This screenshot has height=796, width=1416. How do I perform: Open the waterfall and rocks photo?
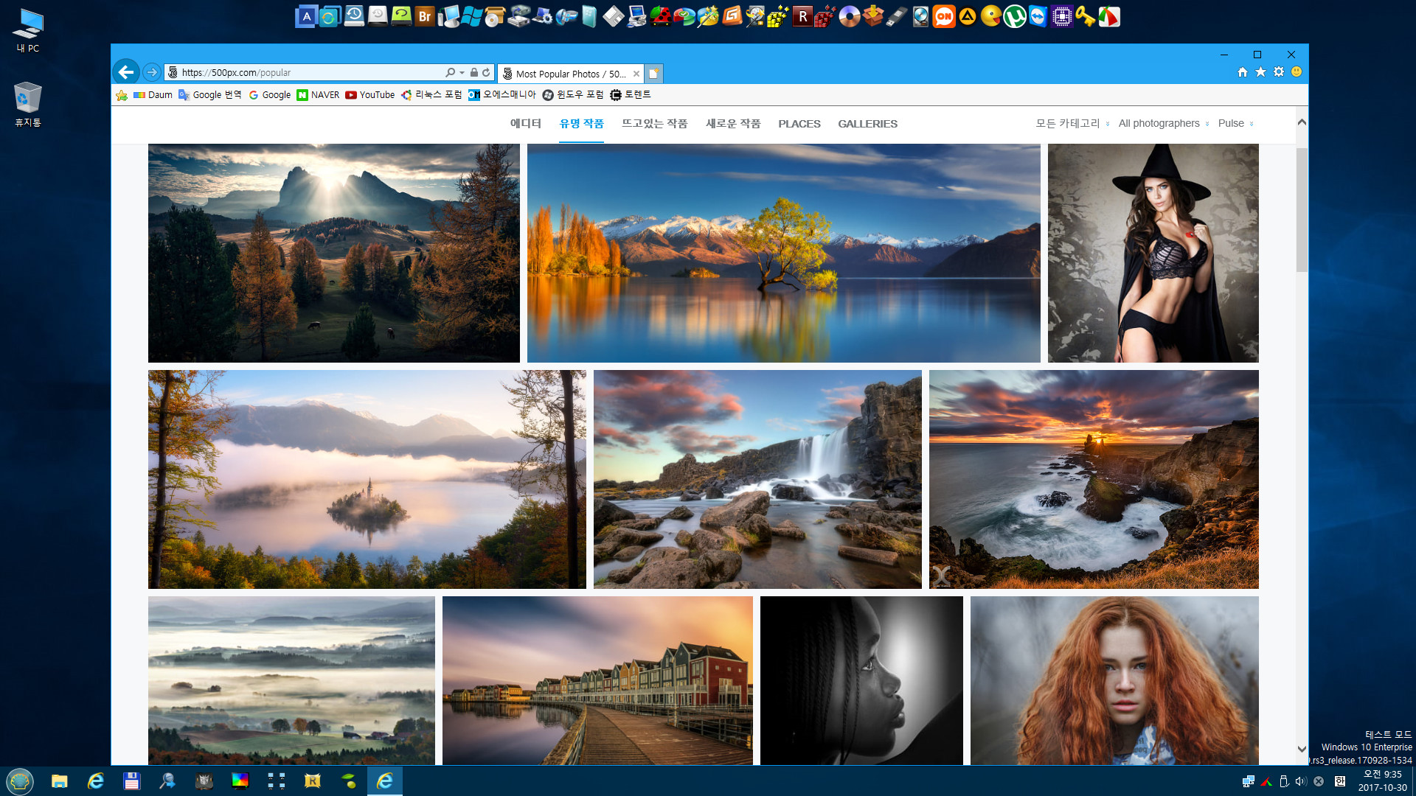pyautogui.click(x=757, y=479)
